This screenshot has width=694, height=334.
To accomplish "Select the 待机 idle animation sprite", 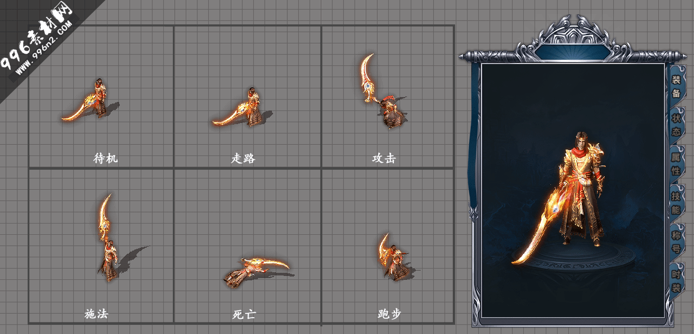I will 90,100.
